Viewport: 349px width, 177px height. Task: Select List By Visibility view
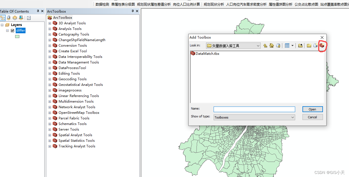[x=15, y=18]
